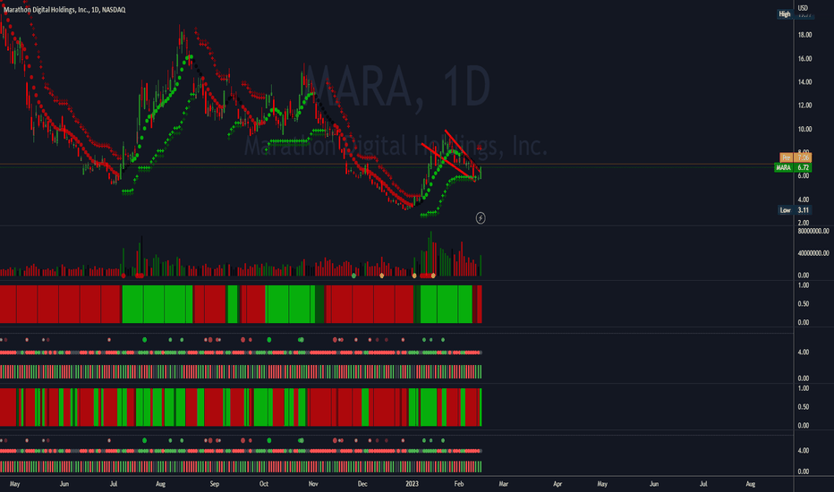Click the chart title Marathon Digital Holdings, Inc.

(64, 10)
